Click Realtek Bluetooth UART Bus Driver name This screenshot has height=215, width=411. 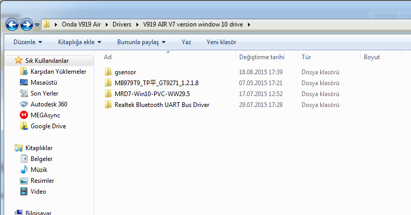pos(162,105)
